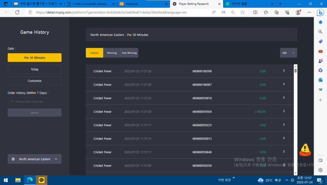
Task: Switch to the Welcome browser tab
Action: 143,4
